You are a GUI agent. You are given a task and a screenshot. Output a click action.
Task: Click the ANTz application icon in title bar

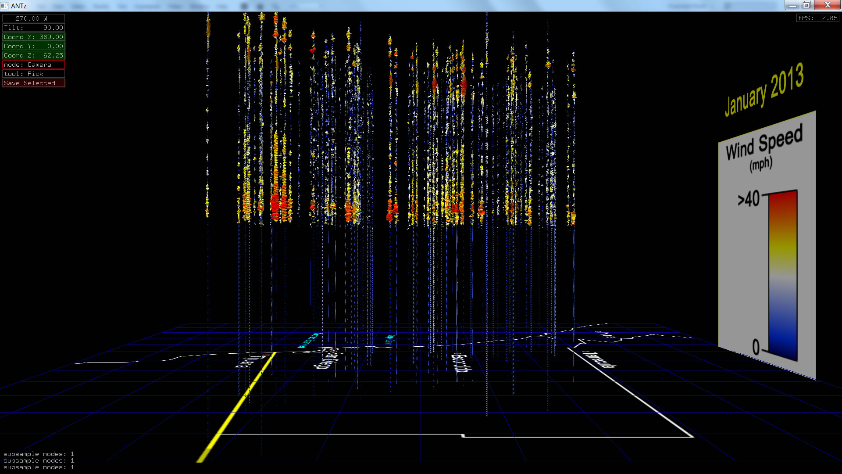point(4,6)
